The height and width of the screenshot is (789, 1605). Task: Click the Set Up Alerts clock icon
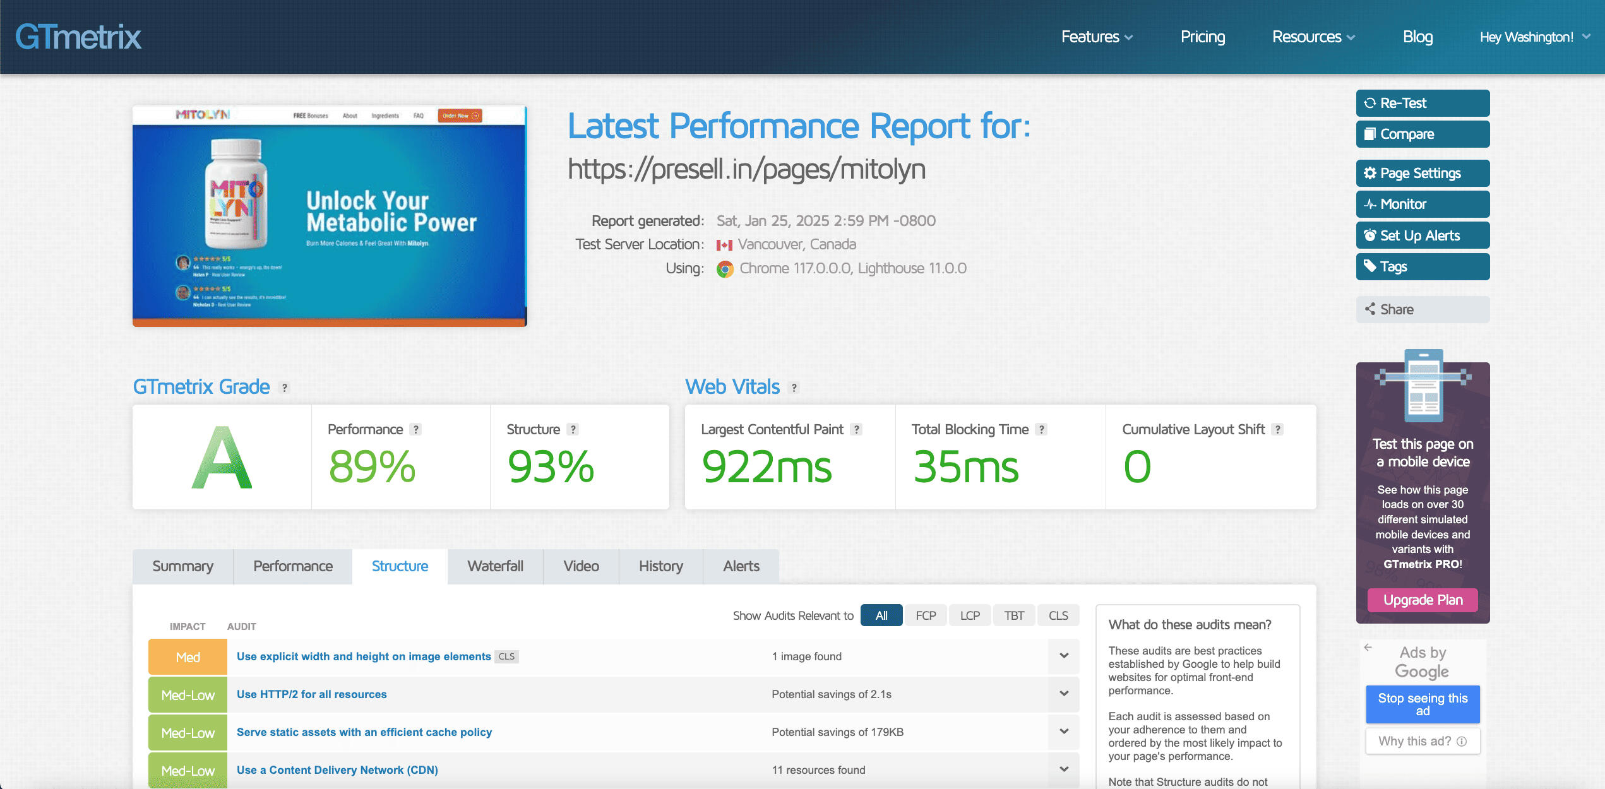[x=1369, y=235]
